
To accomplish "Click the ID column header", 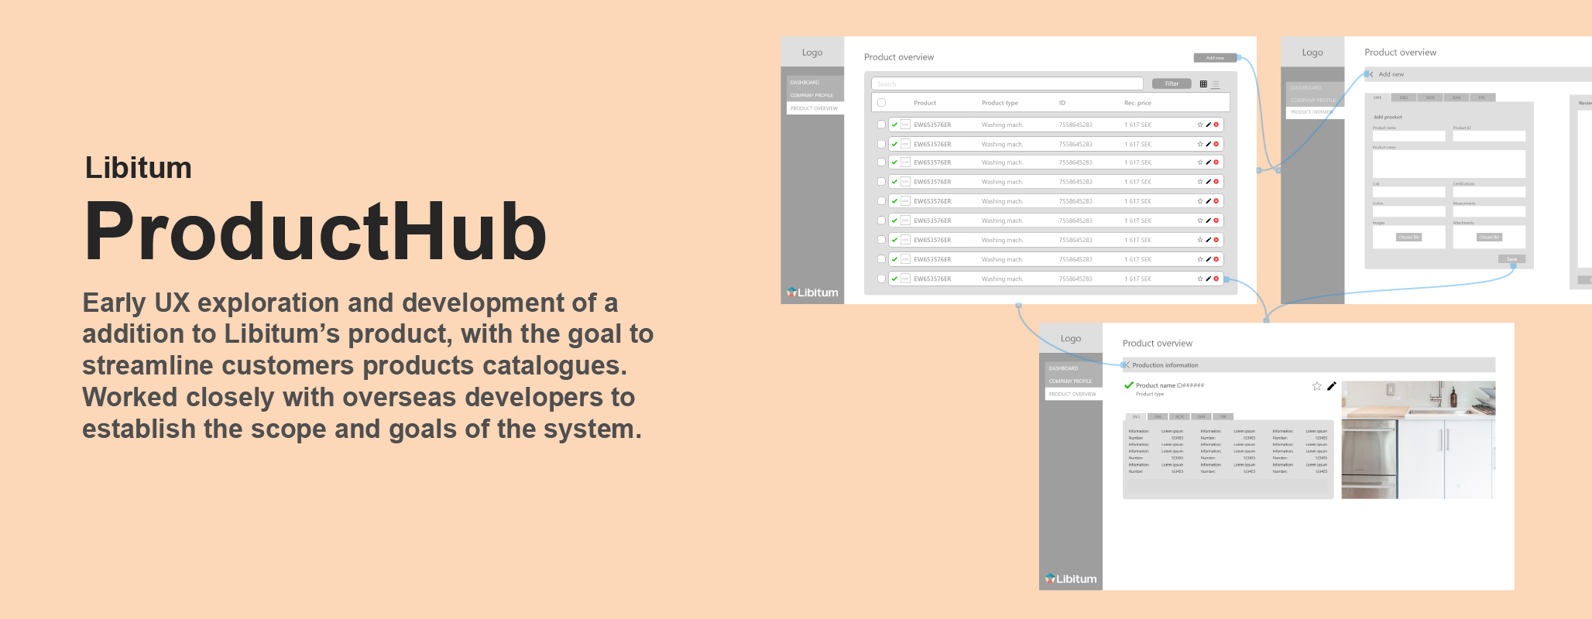I will [1062, 103].
